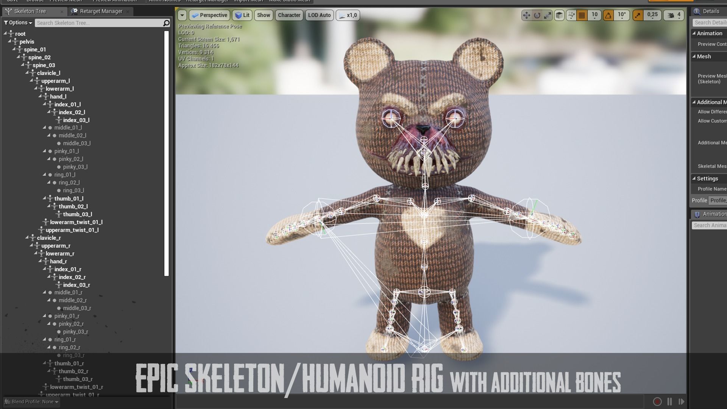Viewport: 727px width, 409px height.
Task: Click the skeleton tree search magnifier icon
Action: [x=166, y=23]
